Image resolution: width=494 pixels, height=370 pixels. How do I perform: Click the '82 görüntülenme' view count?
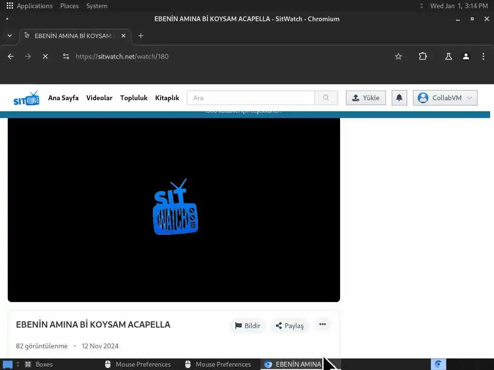(x=41, y=346)
